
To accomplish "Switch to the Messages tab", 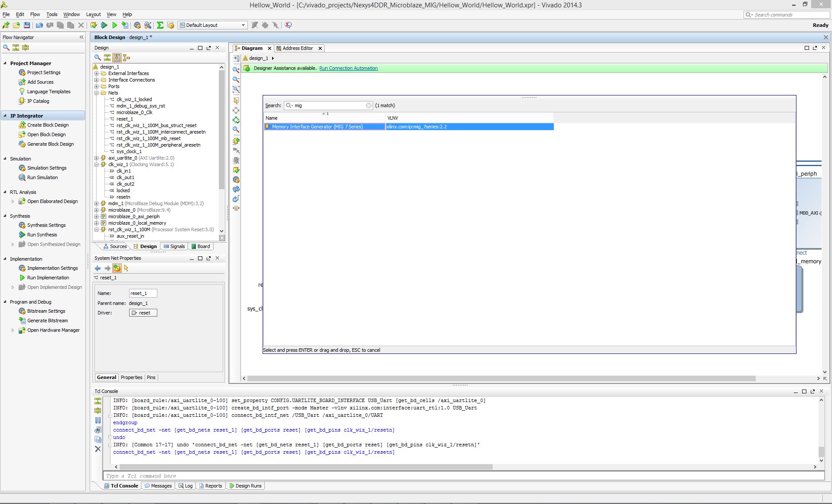I will point(158,486).
